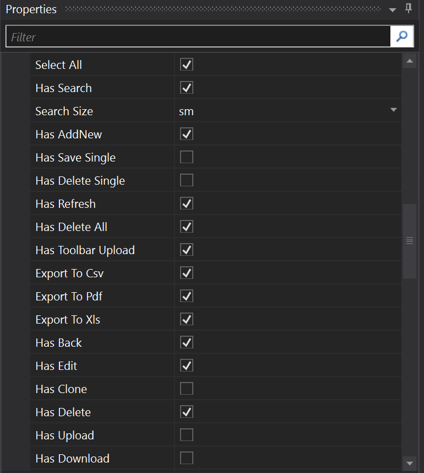Click the scrollbar up arrow

(x=409, y=61)
